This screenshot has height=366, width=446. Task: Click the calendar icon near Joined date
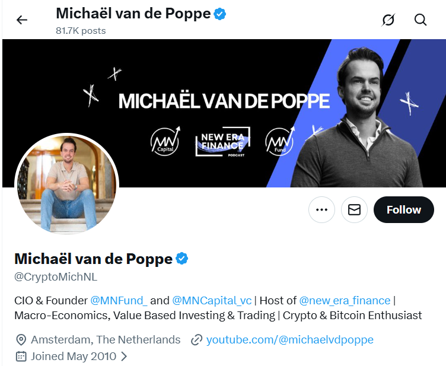21,357
